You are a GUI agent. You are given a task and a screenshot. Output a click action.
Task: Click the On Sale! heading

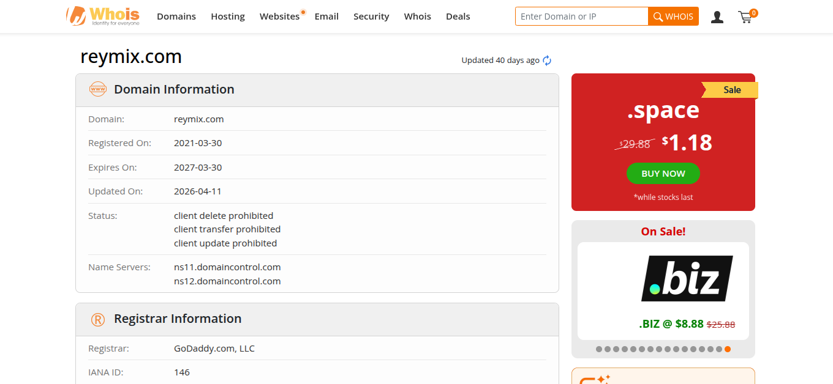(663, 232)
